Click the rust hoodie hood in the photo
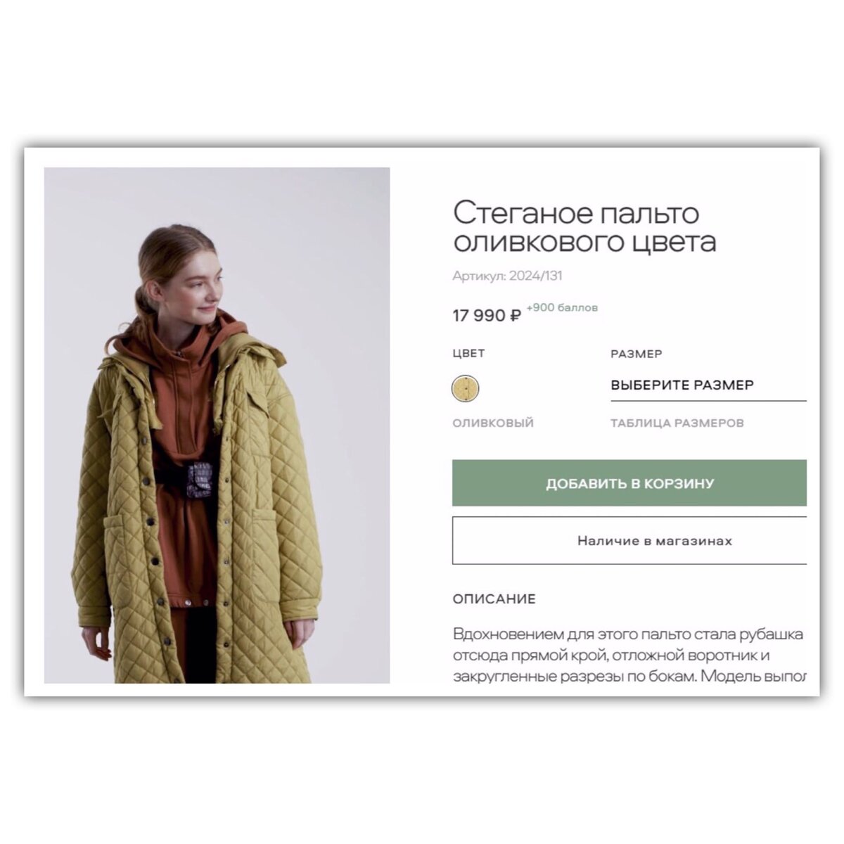 [225, 331]
